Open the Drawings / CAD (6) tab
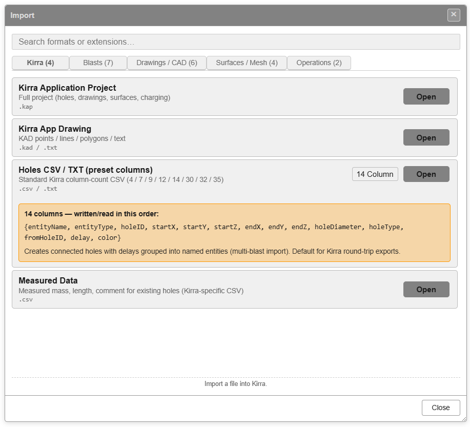 [167, 63]
